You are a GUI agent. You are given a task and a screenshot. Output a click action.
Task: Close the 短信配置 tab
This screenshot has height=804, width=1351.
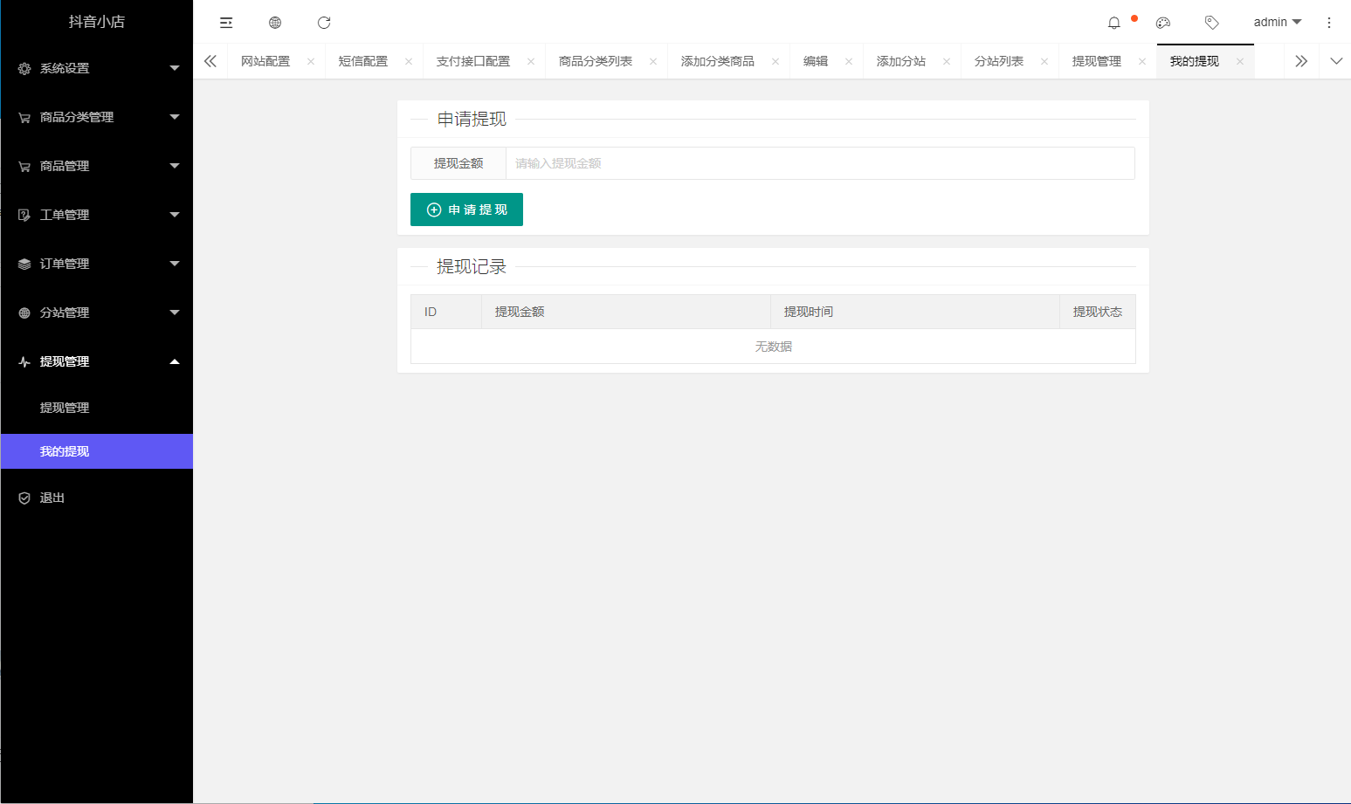[x=408, y=60]
